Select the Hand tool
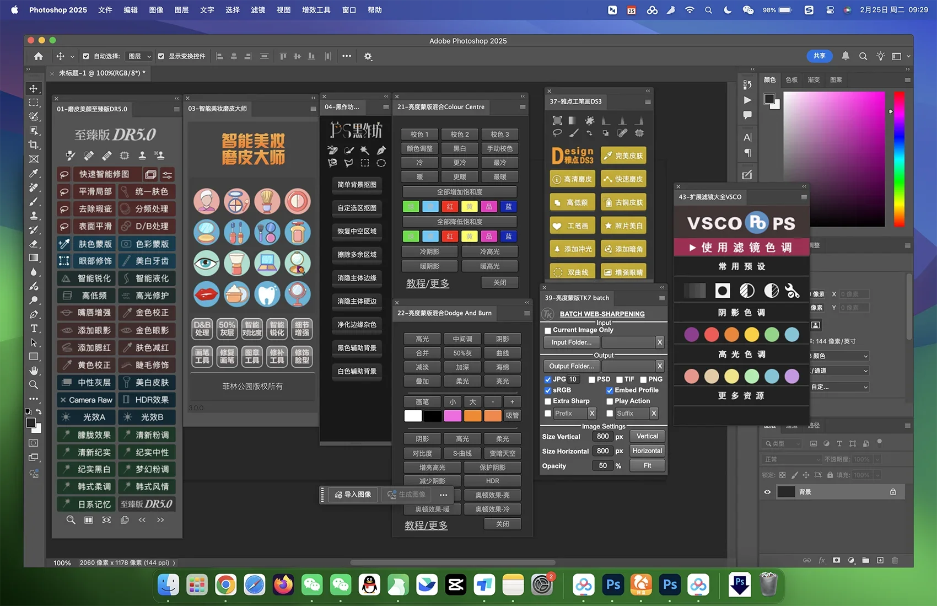Screen dimensions: 937x606 [x=34, y=371]
